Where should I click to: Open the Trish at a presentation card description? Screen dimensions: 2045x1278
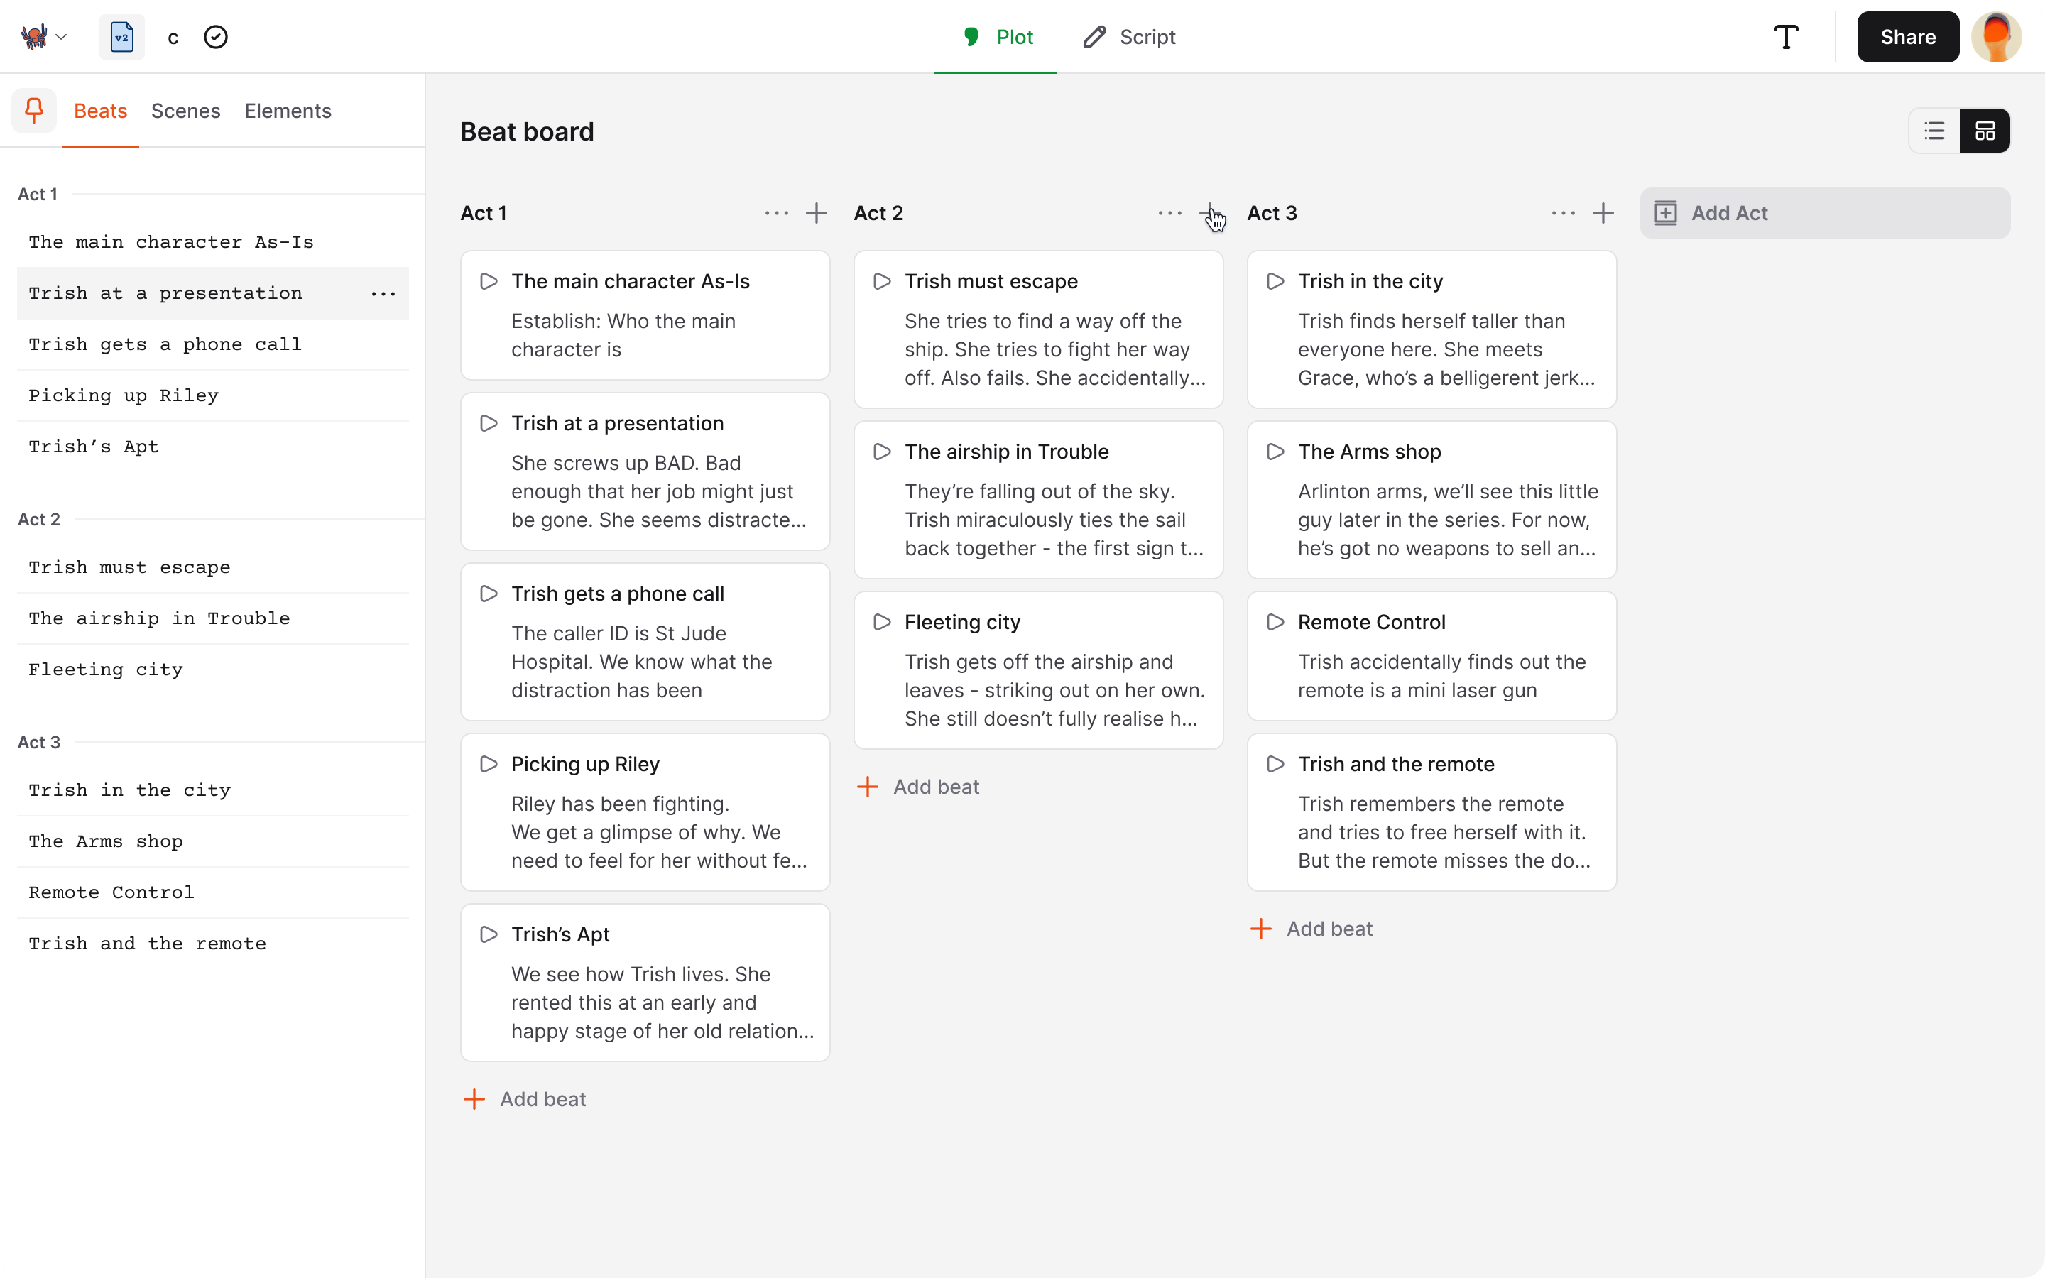(659, 491)
